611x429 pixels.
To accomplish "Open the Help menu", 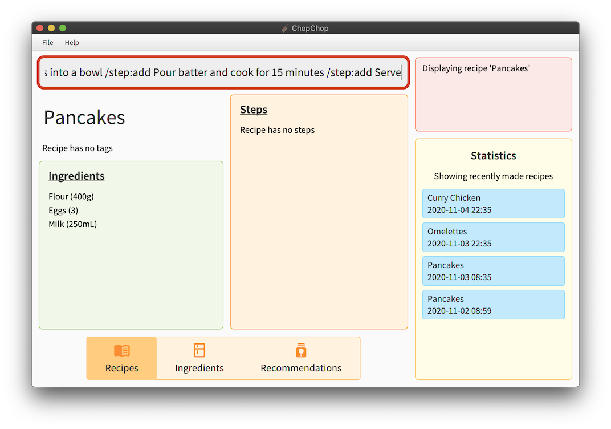I will [72, 43].
